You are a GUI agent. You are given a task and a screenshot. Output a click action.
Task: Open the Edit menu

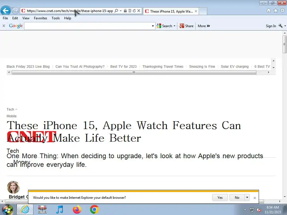point(15,18)
